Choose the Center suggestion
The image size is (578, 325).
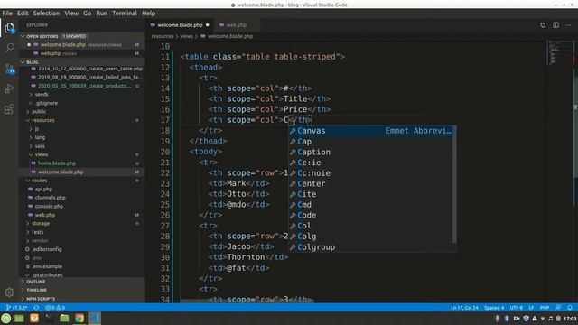click(370, 183)
